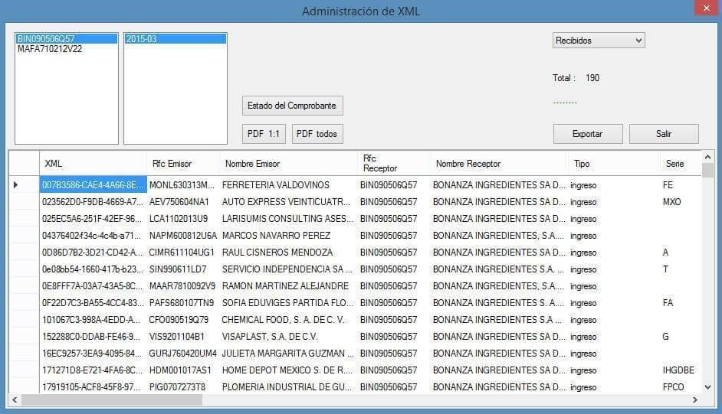Select XML cell 0e08bb54-1660-417b-b23...
The width and height of the screenshot is (722, 414).
click(93, 269)
